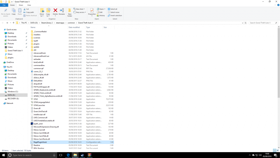Select RECOVERY (E:) drive

pos(13,99)
